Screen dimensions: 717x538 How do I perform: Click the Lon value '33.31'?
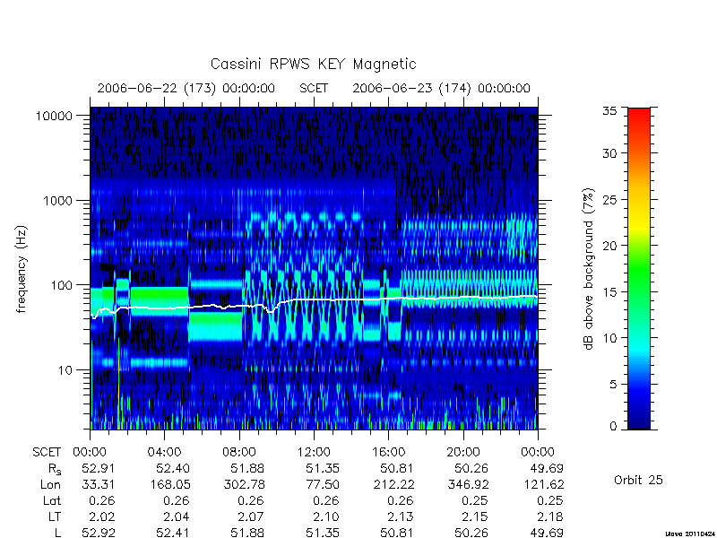click(99, 484)
